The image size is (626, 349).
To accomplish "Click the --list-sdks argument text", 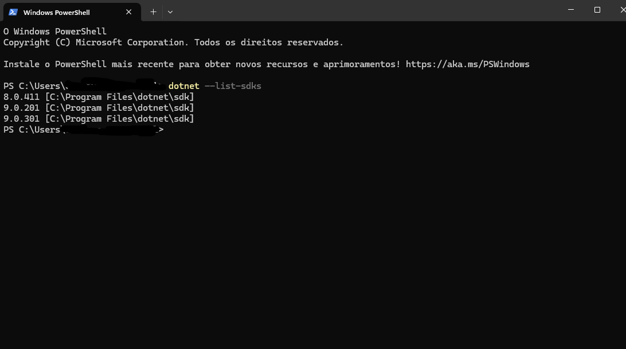I will 233,86.
